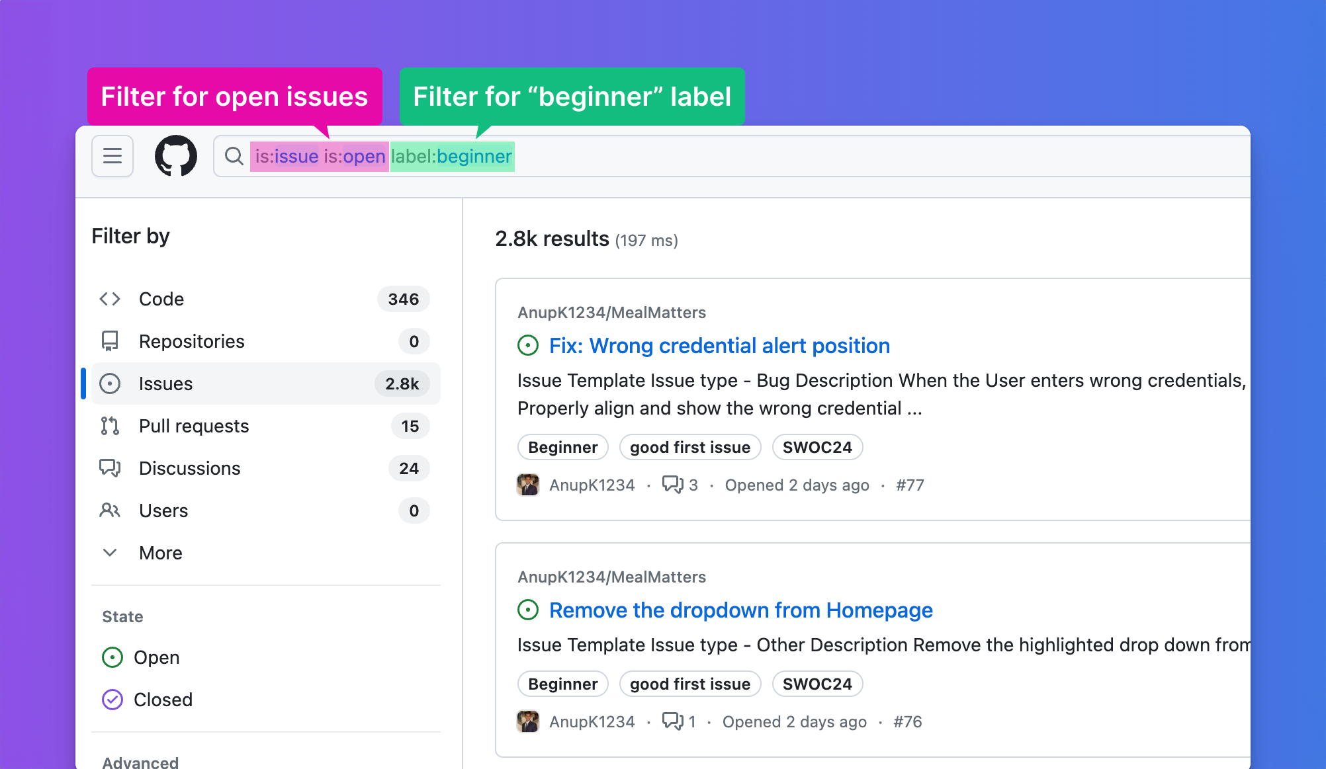This screenshot has height=769, width=1326.
Task: Open the Remove the dropdown from Homepage issue
Action: [740, 610]
